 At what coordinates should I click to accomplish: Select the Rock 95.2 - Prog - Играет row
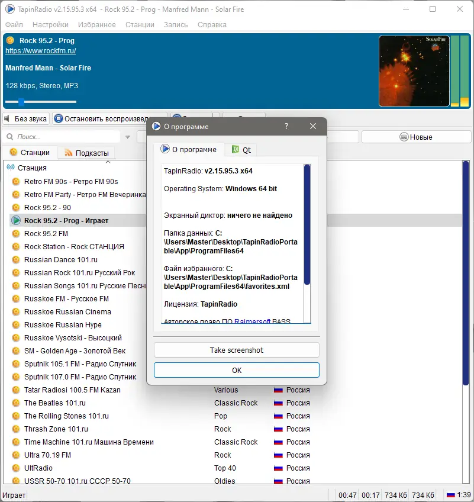pyautogui.click(x=78, y=220)
